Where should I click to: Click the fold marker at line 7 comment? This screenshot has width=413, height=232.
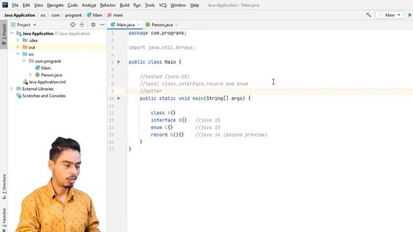click(126, 77)
